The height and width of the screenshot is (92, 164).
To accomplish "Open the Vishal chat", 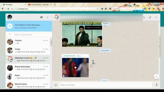I will tap(28, 51).
